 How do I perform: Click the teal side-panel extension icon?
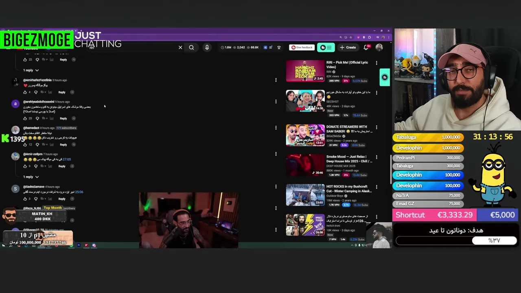[x=385, y=77]
